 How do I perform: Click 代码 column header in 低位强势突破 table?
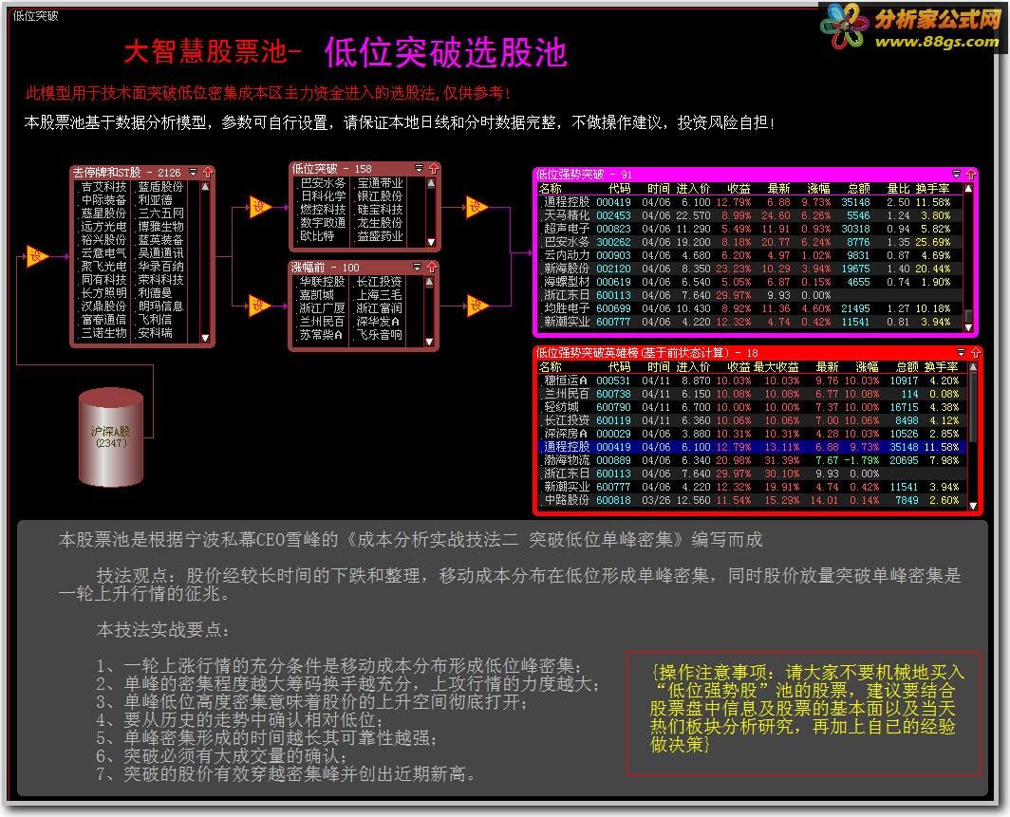tap(619, 189)
